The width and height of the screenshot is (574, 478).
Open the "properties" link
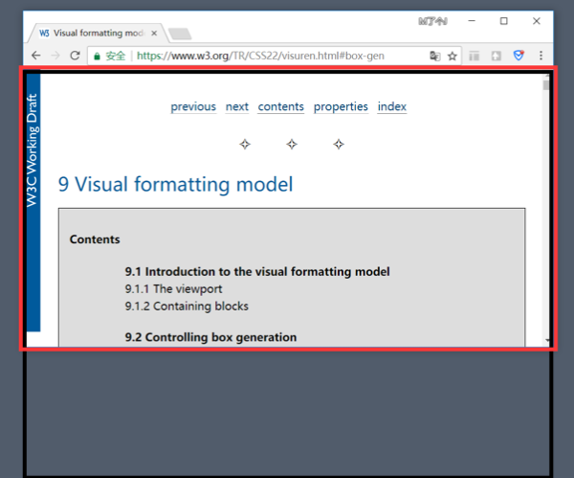click(341, 106)
